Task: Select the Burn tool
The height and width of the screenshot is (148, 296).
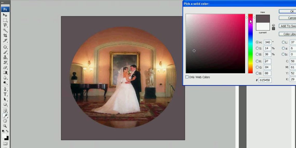Action: tap(5, 83)
